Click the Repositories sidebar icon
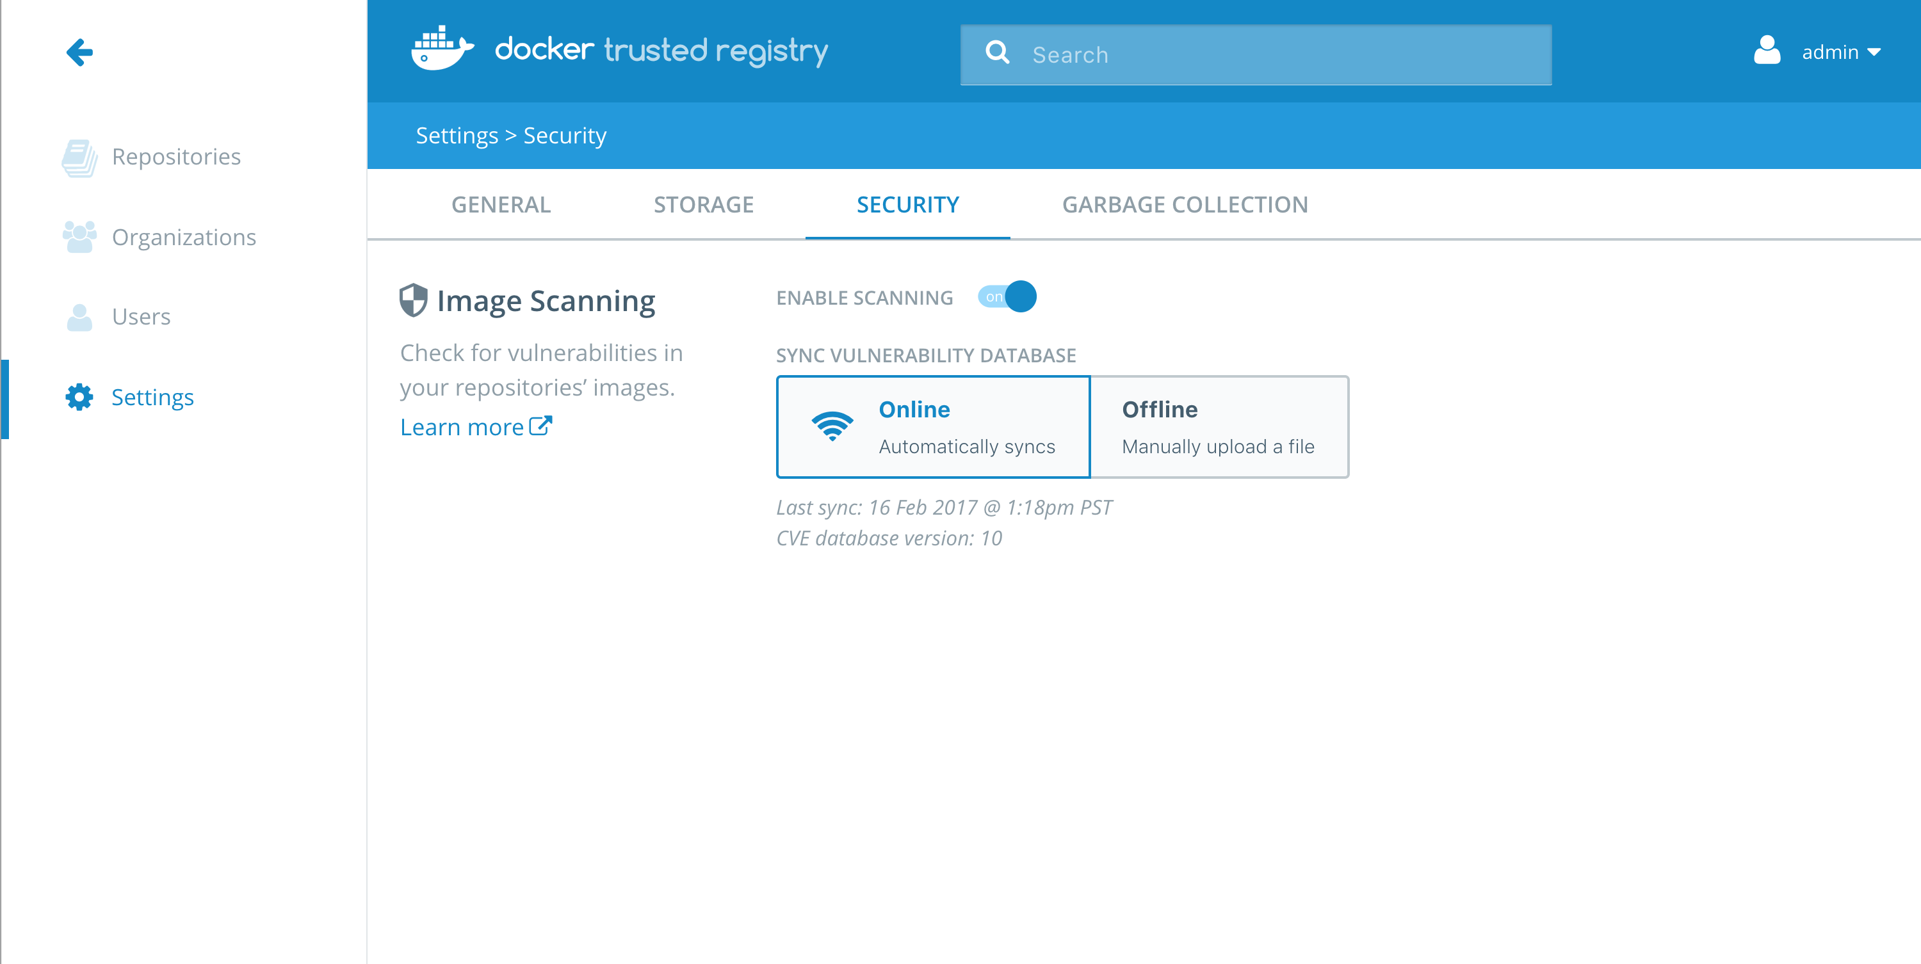This screenshot has width=1921, height=964. 79,158
